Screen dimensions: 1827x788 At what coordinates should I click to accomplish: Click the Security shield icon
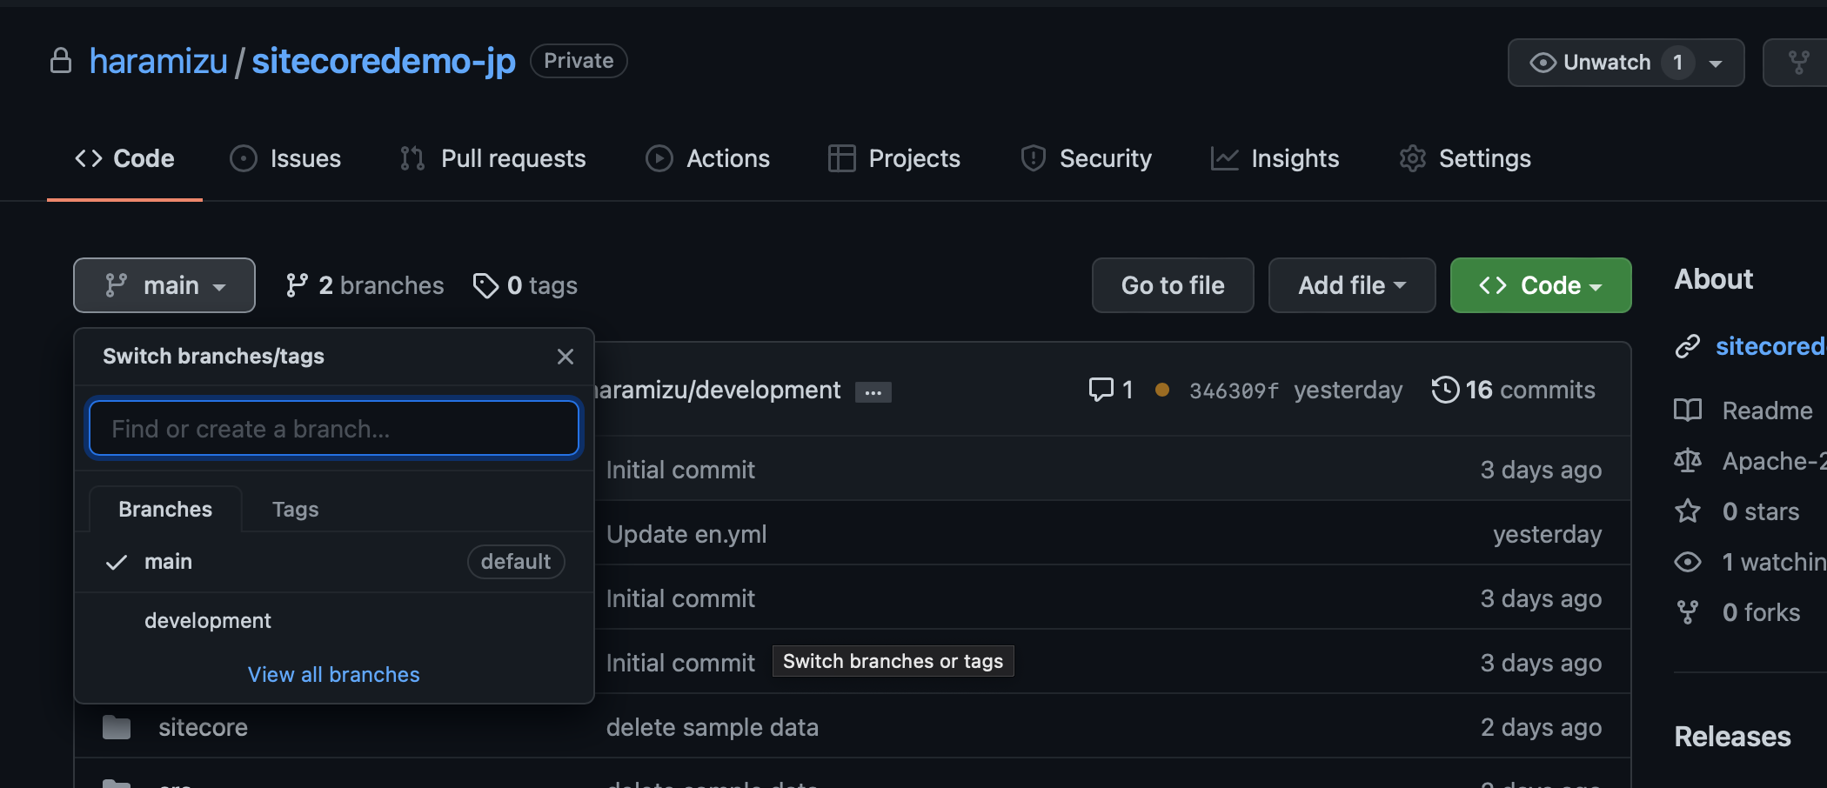tap(1033, 158)
